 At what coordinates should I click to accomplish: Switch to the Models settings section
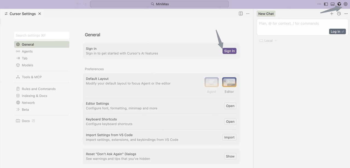[x=27, y=65]
